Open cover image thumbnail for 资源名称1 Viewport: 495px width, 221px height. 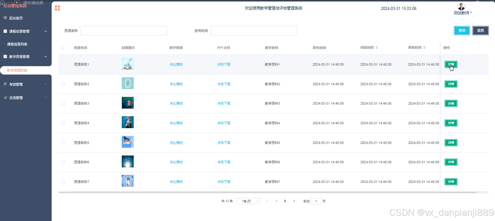point(128,64)
